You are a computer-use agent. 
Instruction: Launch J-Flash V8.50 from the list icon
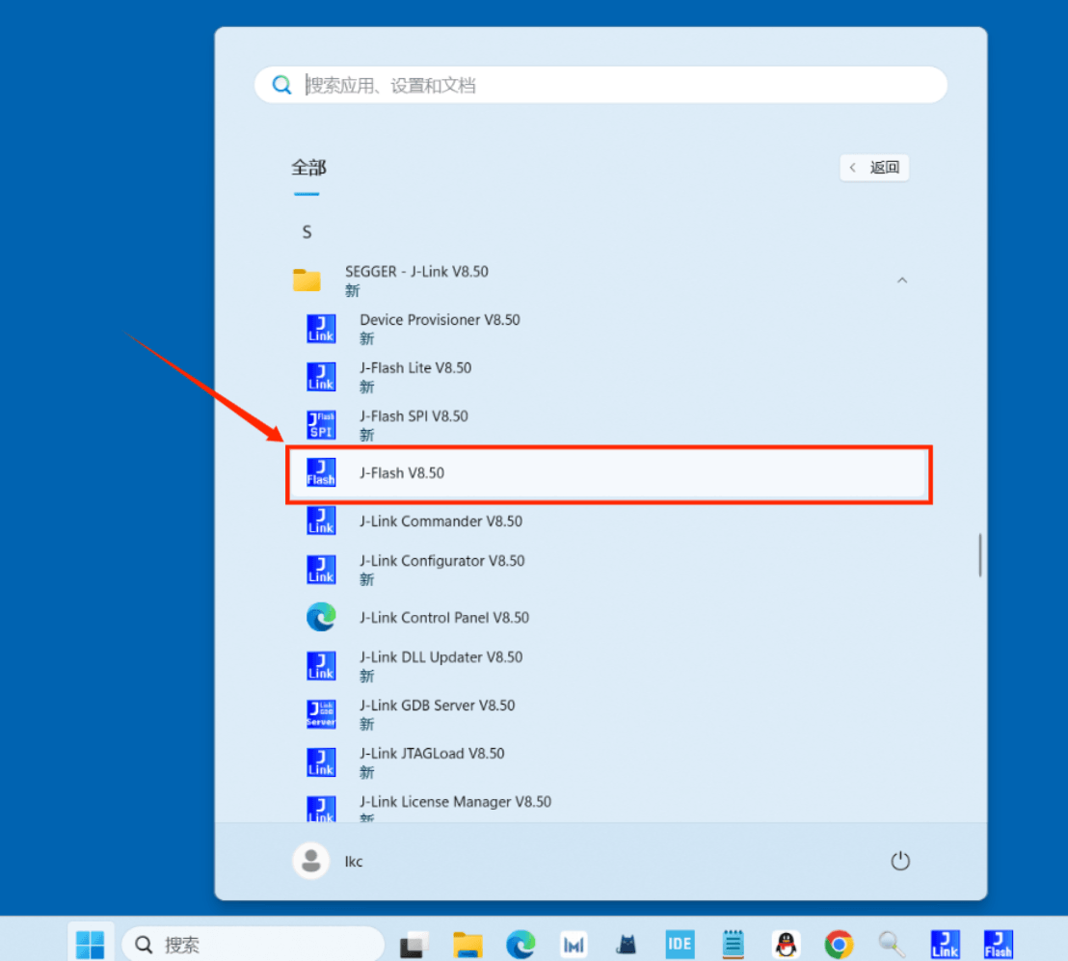tap(321, 472)
